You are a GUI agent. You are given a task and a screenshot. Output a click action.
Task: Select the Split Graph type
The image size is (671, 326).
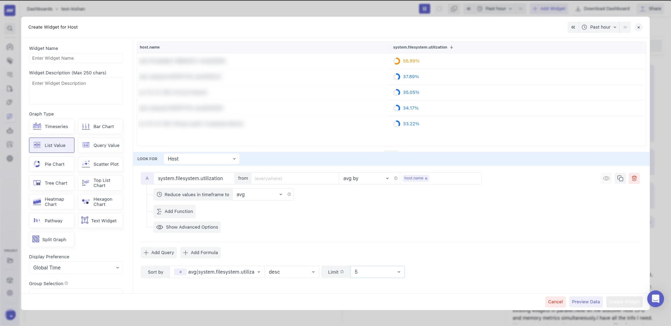52,239
